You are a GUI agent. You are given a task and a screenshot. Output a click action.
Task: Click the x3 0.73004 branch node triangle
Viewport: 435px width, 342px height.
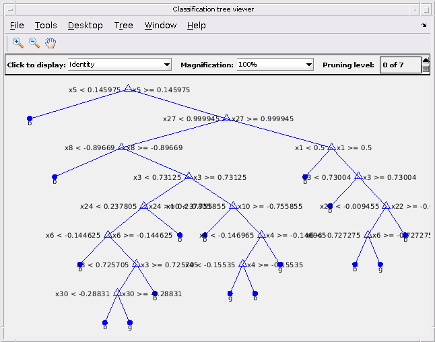(358, 176)
